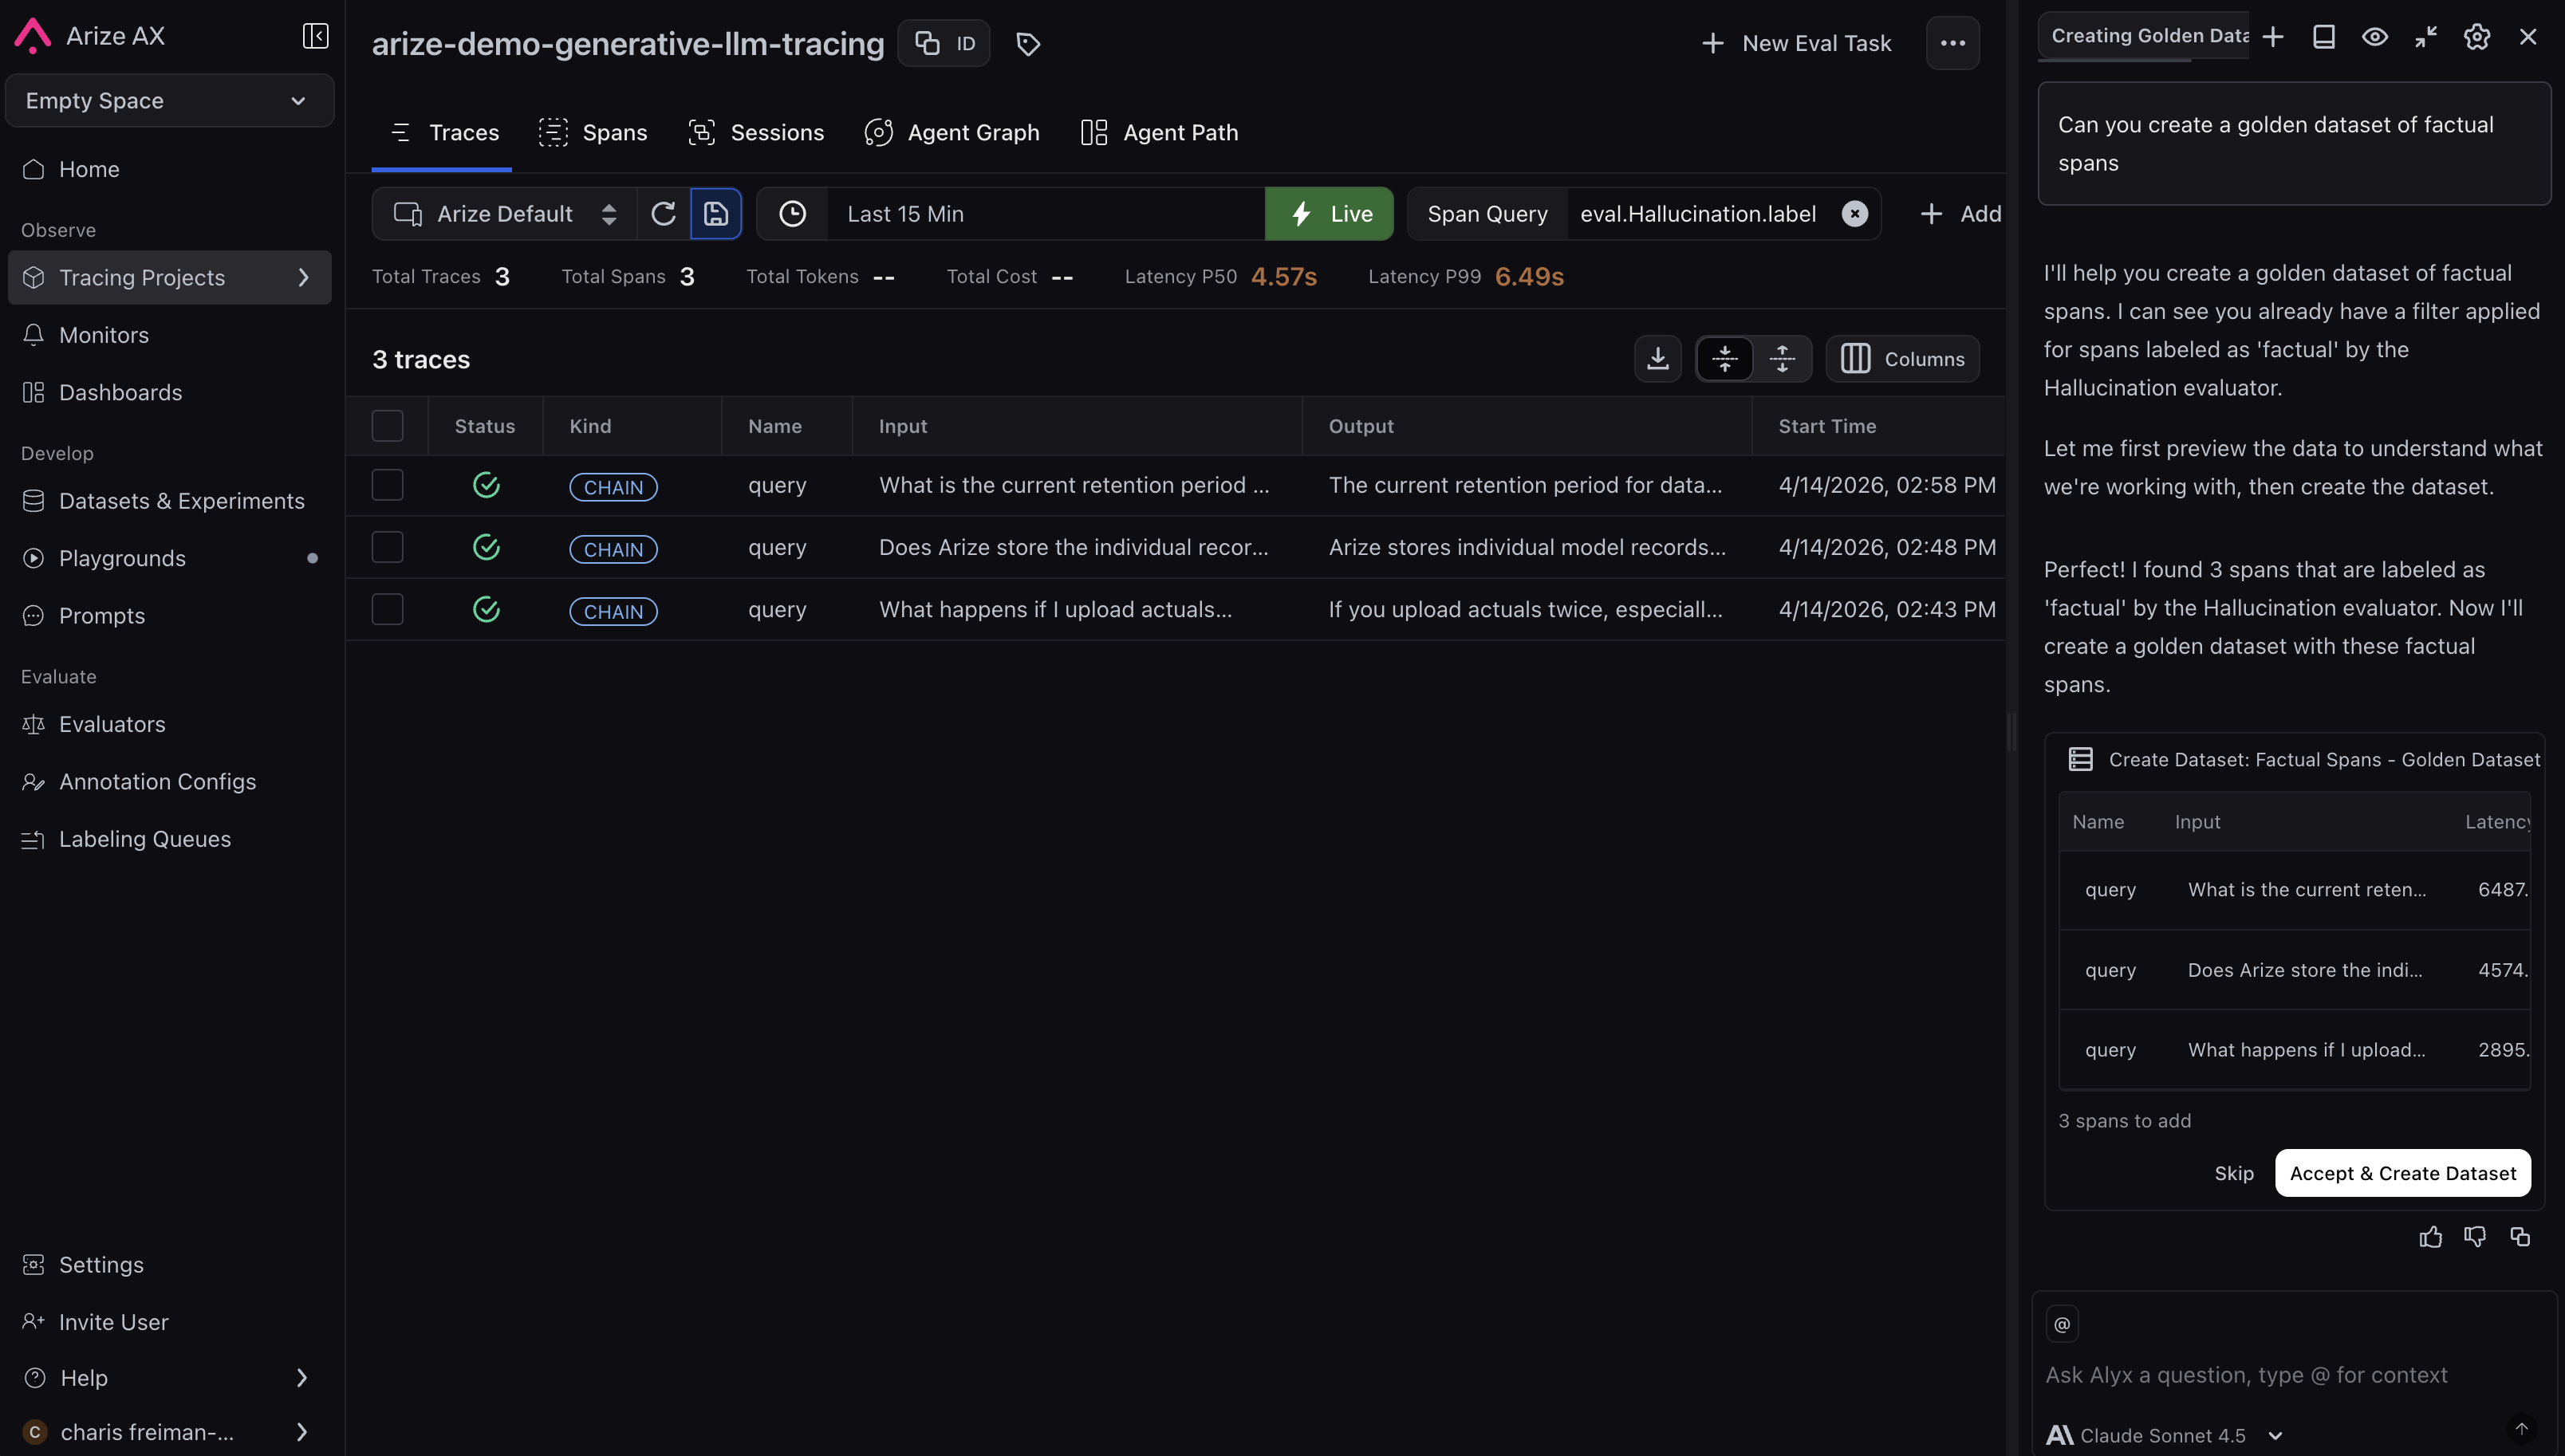This screenshot has width=2565, height=1456.
Task: Select the Creating Golden Dataset chat tab
Action: 2143,36
